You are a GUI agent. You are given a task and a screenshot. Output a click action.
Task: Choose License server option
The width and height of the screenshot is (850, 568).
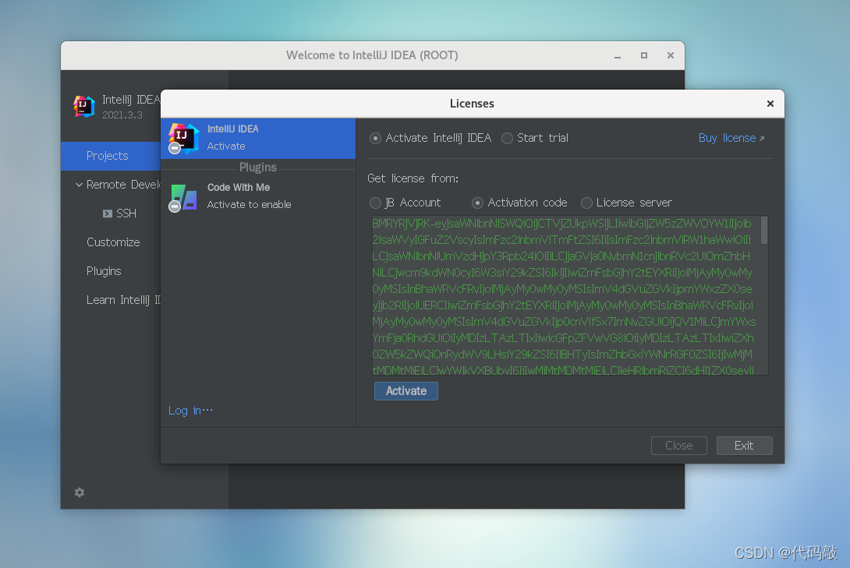point(586,203)
